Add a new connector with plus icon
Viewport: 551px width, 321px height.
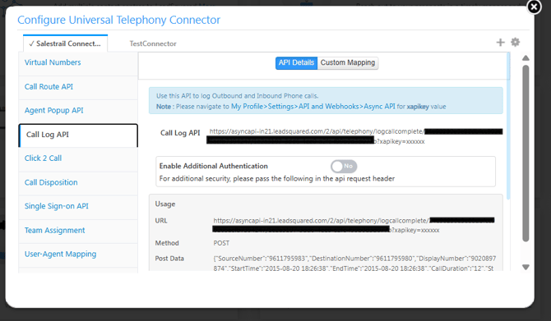tap(500, 43)
